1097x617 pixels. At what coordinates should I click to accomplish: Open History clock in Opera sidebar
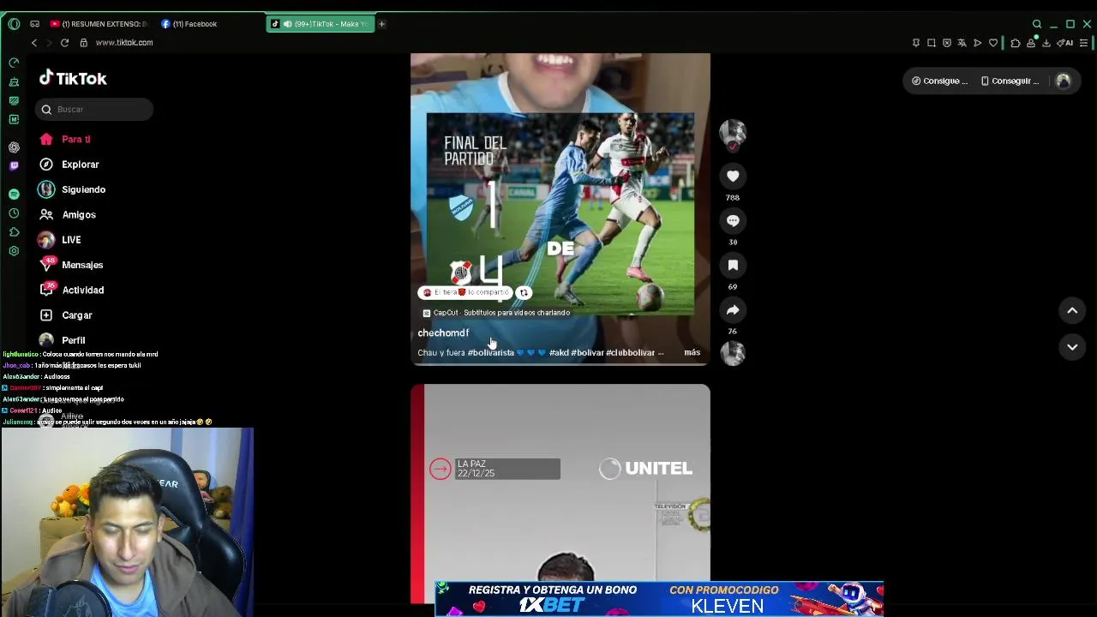14,213
